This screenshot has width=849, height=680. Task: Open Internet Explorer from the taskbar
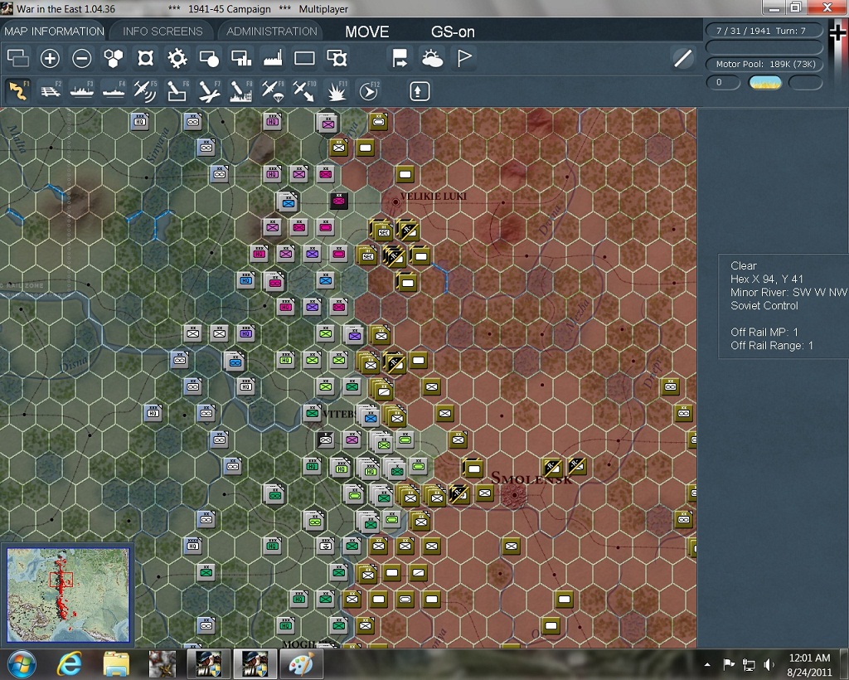(x=70, y=664)
